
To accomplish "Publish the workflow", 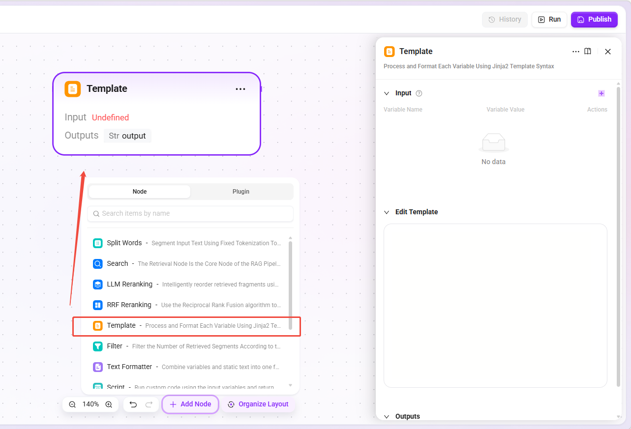I will [x=594, y=20].
